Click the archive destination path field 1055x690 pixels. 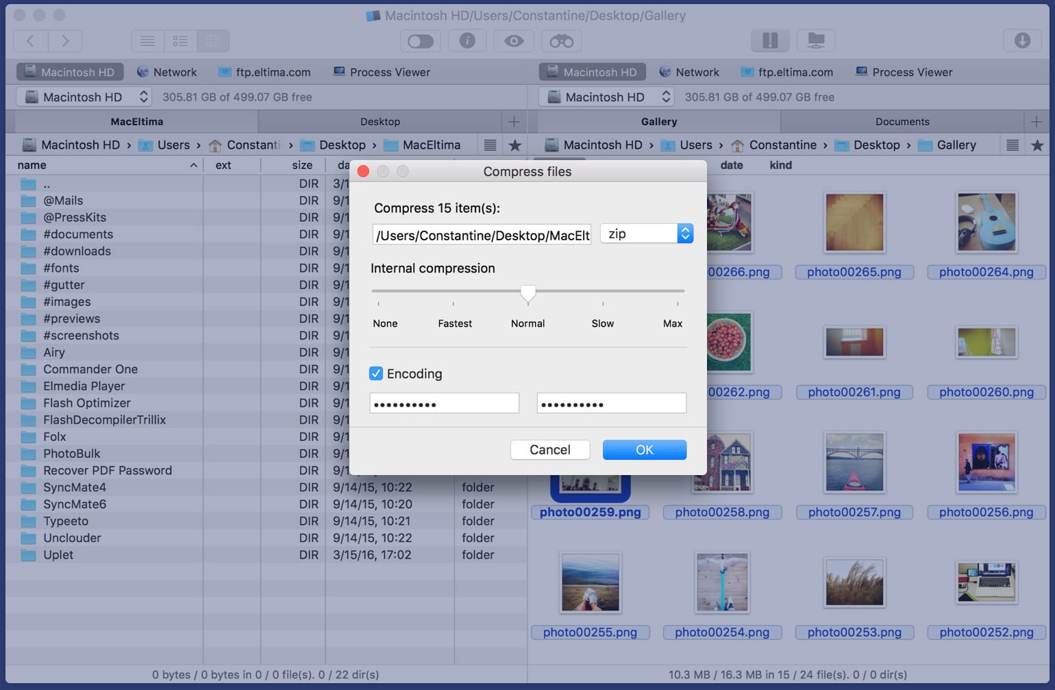(x=482, y=235)
